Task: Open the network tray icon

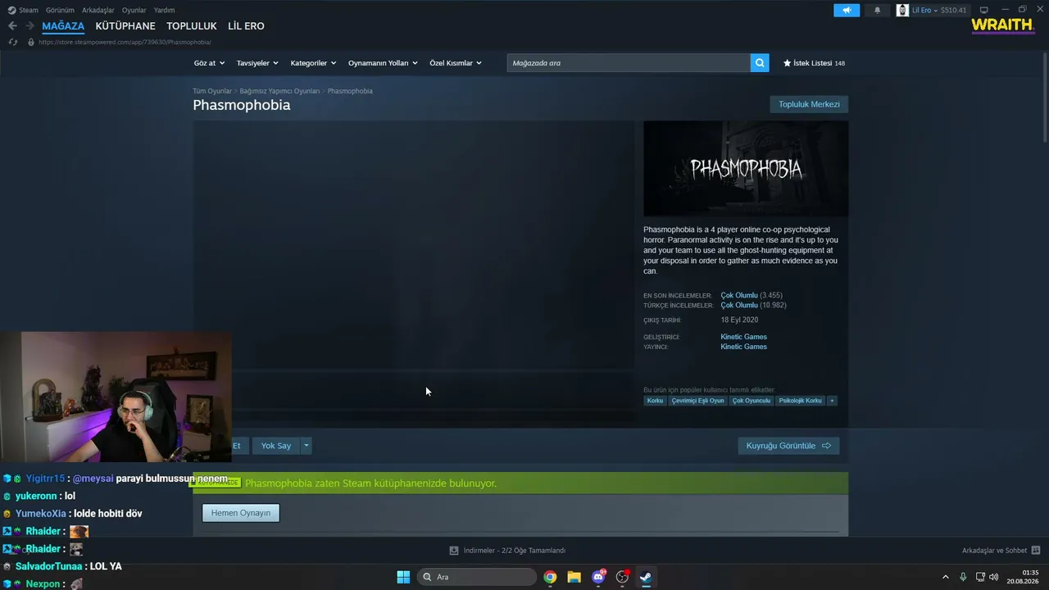Action: click(980, 577)
